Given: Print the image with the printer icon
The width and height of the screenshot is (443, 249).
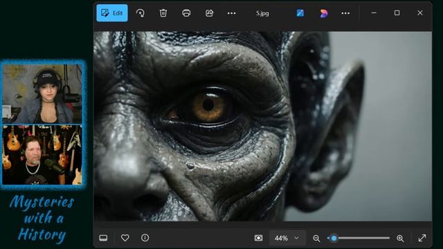Looking at the screenshot, I should click(186, 13).
